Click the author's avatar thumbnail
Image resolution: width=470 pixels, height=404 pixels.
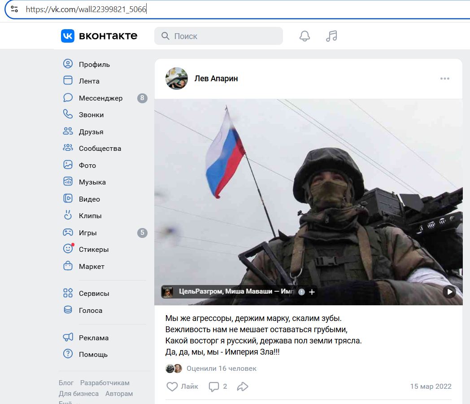pos(177,79)
